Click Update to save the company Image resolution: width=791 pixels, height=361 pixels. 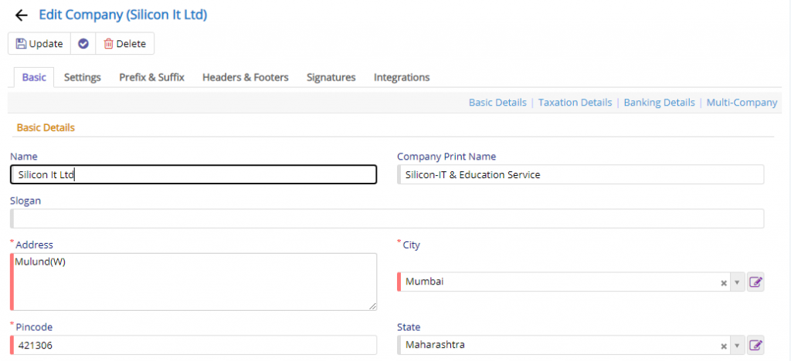pyautogui.click(x=39, y=44)
